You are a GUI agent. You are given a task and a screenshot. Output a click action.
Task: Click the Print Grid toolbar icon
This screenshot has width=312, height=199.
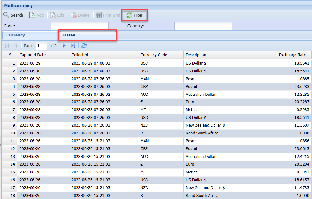(99, 15)
